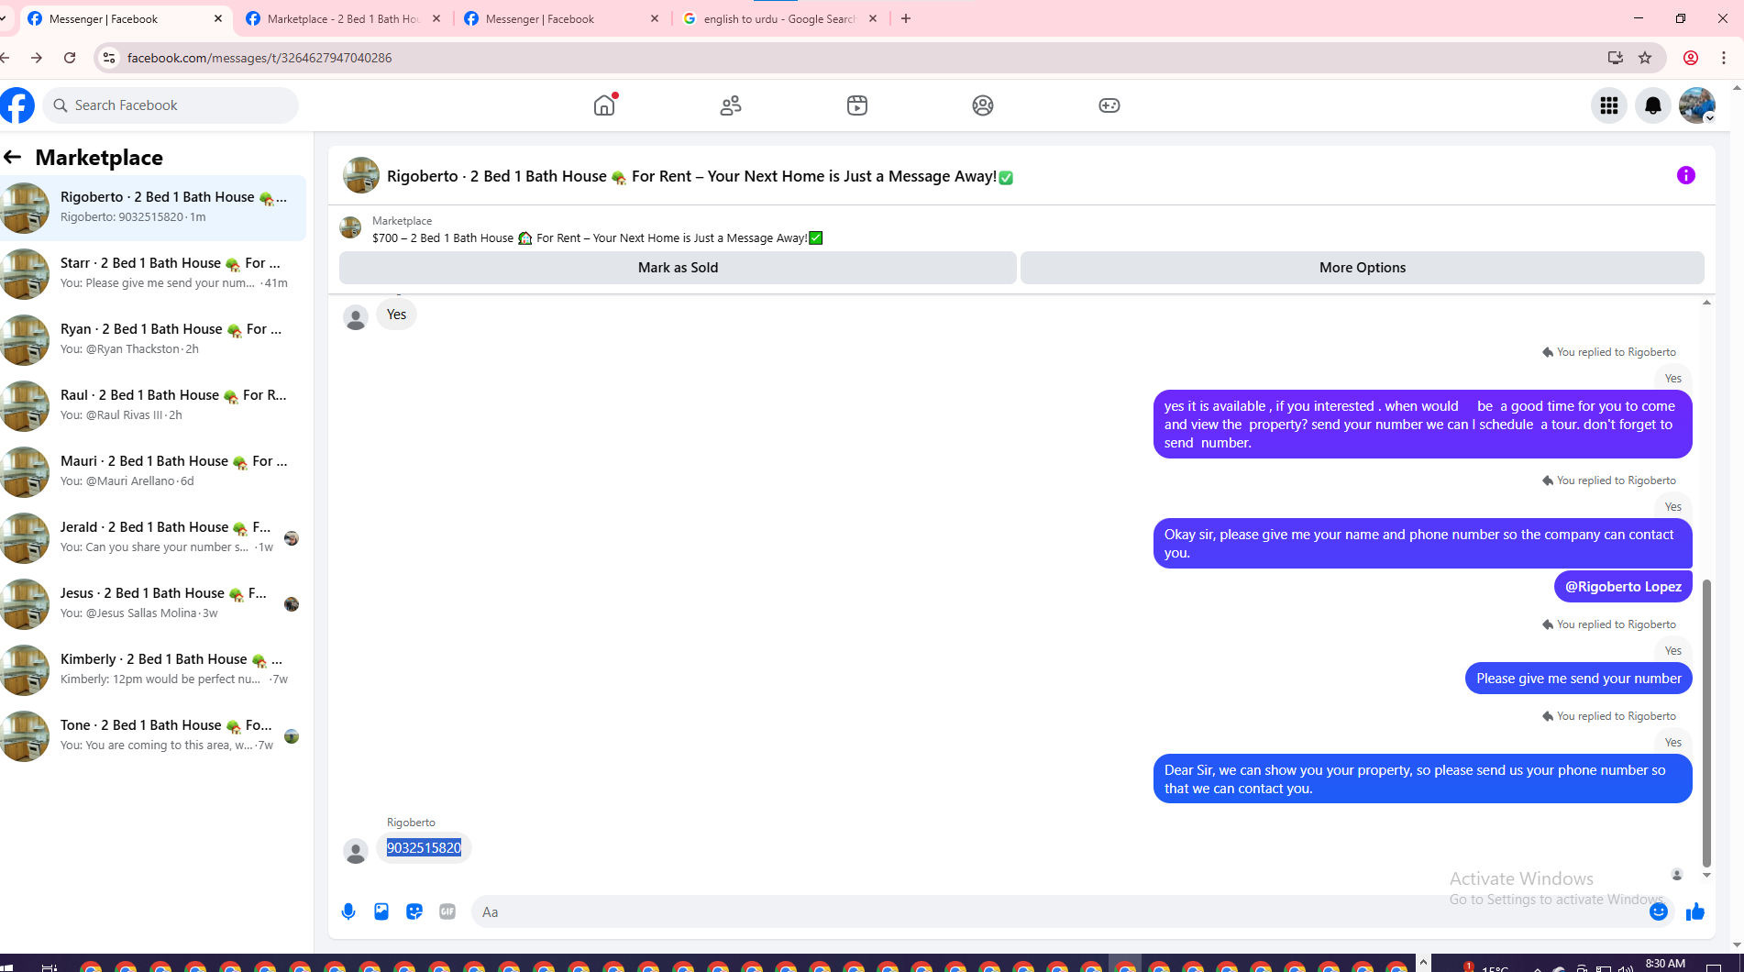Switch to english to urdu Google tab

click(x=780, y=18)
